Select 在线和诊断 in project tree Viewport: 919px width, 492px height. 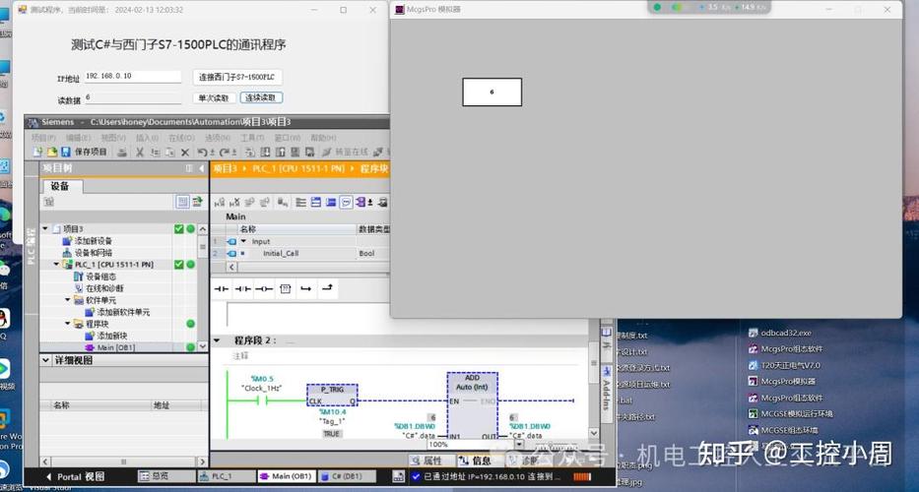[98, 288]
